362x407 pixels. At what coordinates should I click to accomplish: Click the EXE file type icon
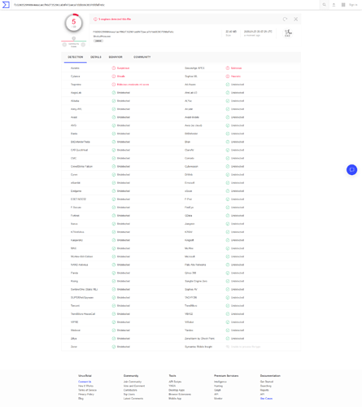(x=287, y=33)
